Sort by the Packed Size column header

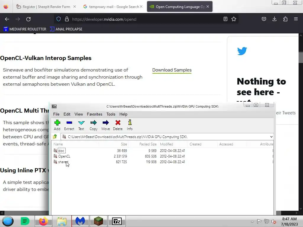[x=143, y=144]
